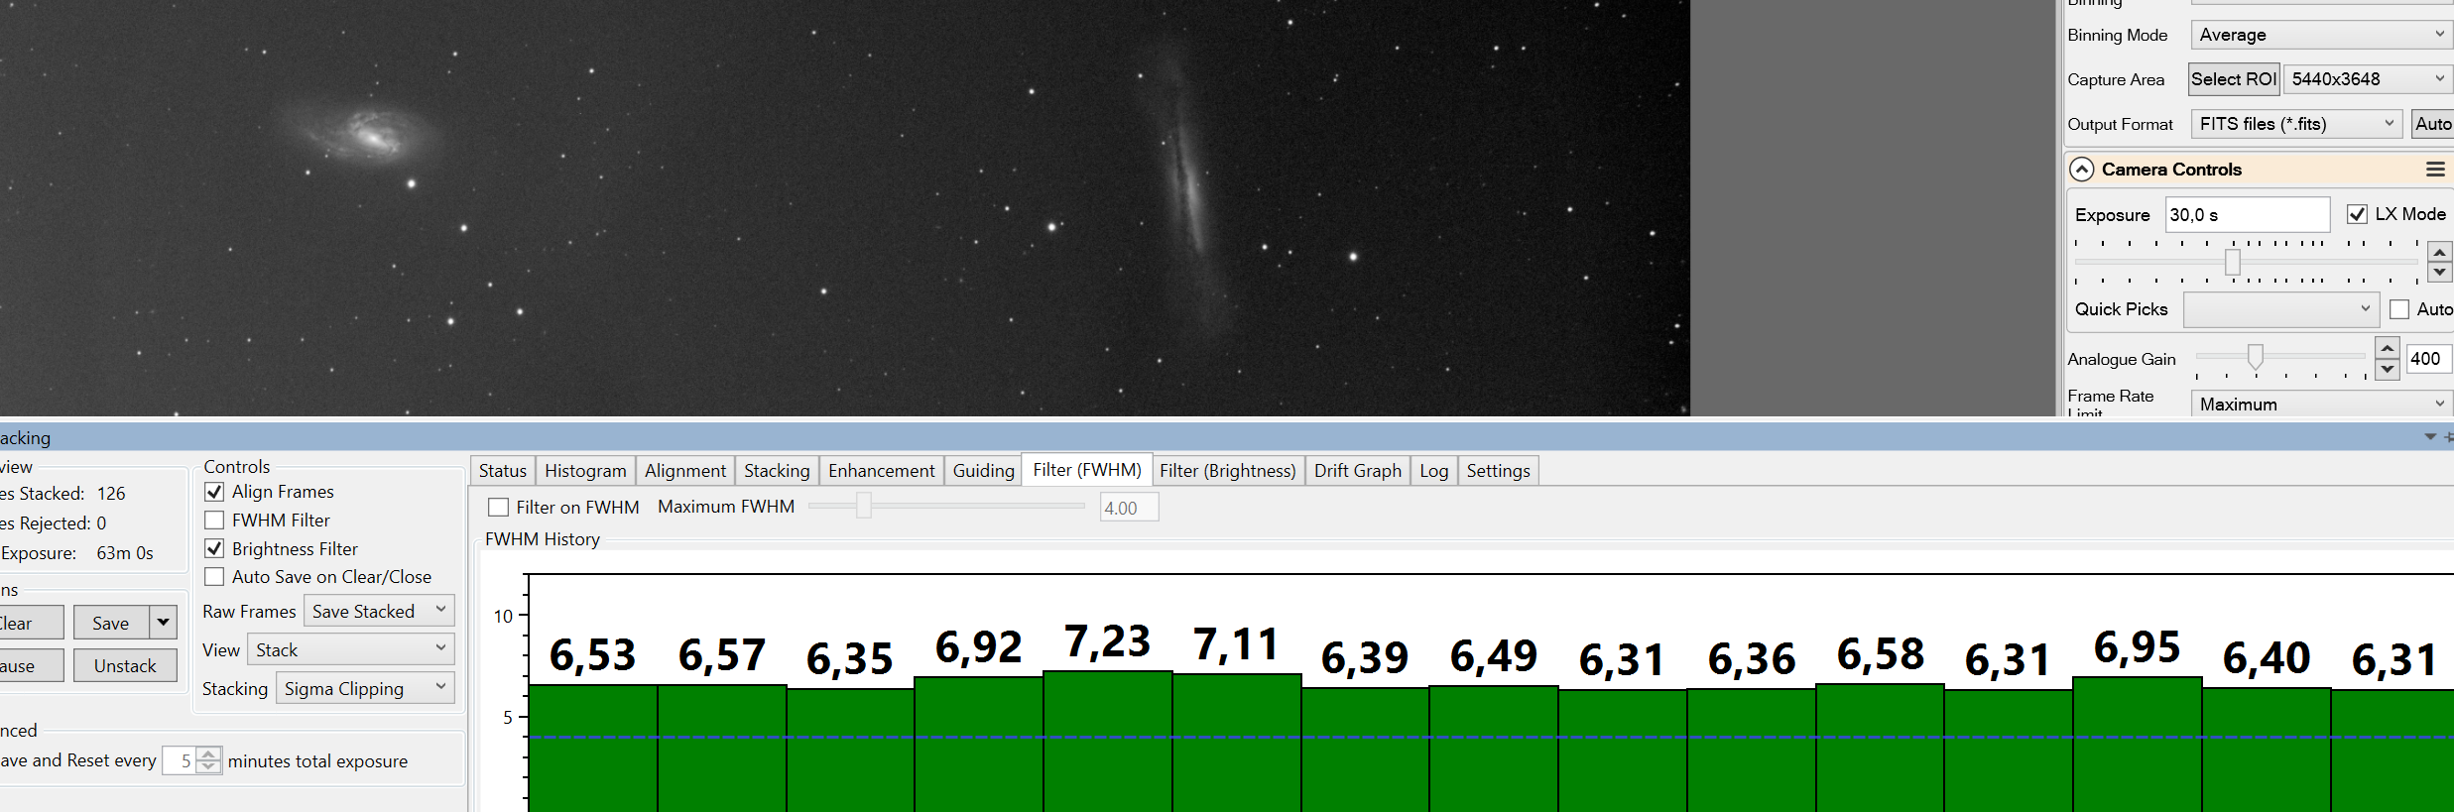Open the Binning Mode Average dropdown
Image resolution: width=2454 pixels, height=812 pixels.
pos(2321,35)
